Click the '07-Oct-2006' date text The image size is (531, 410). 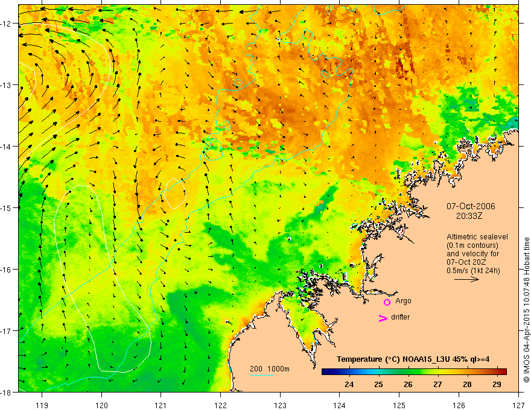(471, 206)
